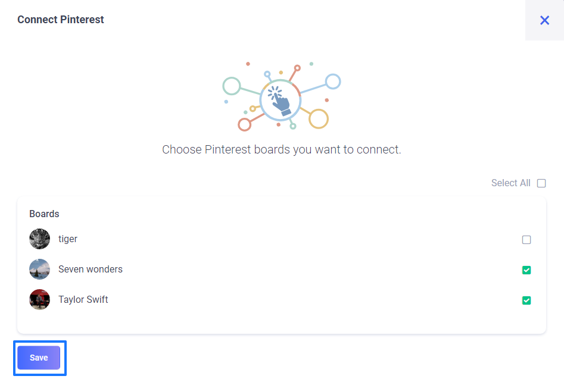Click the green circle node of illustration
This screenshot has width=564, height=379.
point(232,86)
